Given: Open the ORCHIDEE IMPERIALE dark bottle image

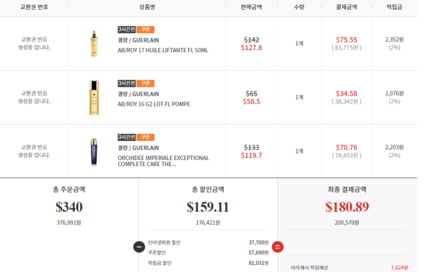Looking at the screenshot, I should coord(93,151).
